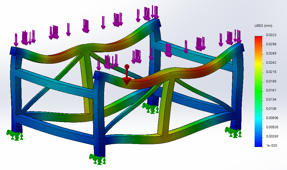Select the 0.0134 legend value
Screen dimensions: 287x170
pyautogui.click(x=271, y=100)
